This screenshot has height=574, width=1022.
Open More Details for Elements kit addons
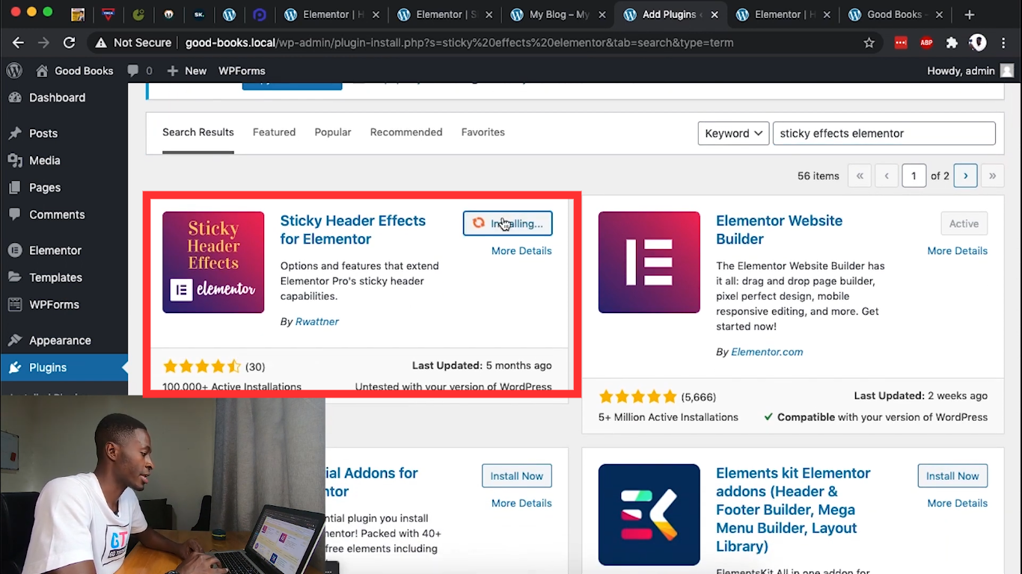point(958,504)
